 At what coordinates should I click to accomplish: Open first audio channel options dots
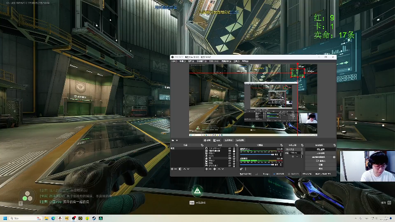click(280, 154)
